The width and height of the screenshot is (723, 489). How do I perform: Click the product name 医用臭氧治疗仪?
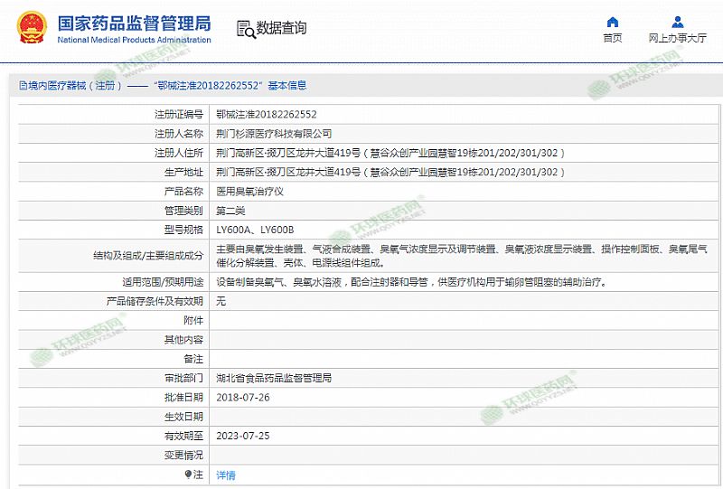[x=250, y=192]
